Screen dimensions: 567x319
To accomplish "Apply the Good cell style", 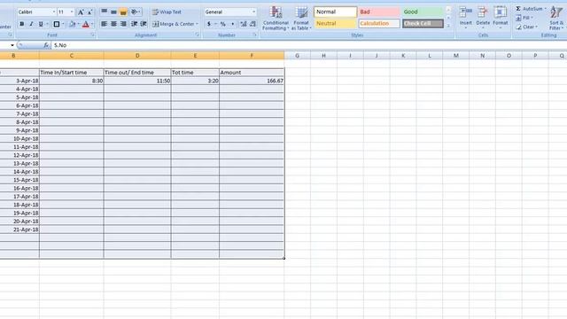I will click(x=423, y=12).
